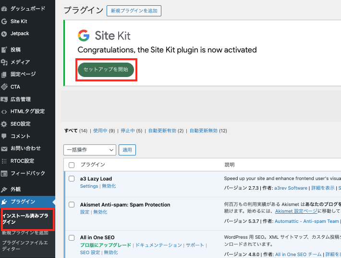Viewport: 341px width, 258px height.
Task: Click the プラグイン plug icon in sidebar
Action: (x=4, y=202)
